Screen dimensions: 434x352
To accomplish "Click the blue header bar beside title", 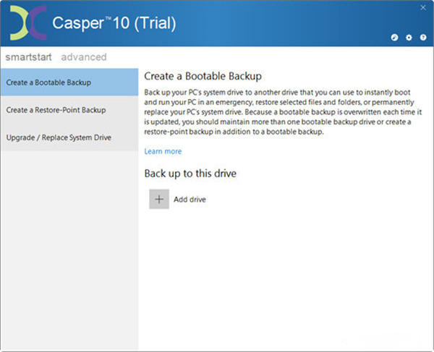I will (x=289, y=23).
